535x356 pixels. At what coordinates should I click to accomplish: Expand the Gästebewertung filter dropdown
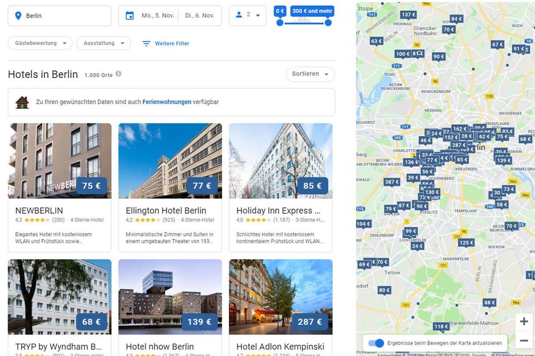(40, 44)
